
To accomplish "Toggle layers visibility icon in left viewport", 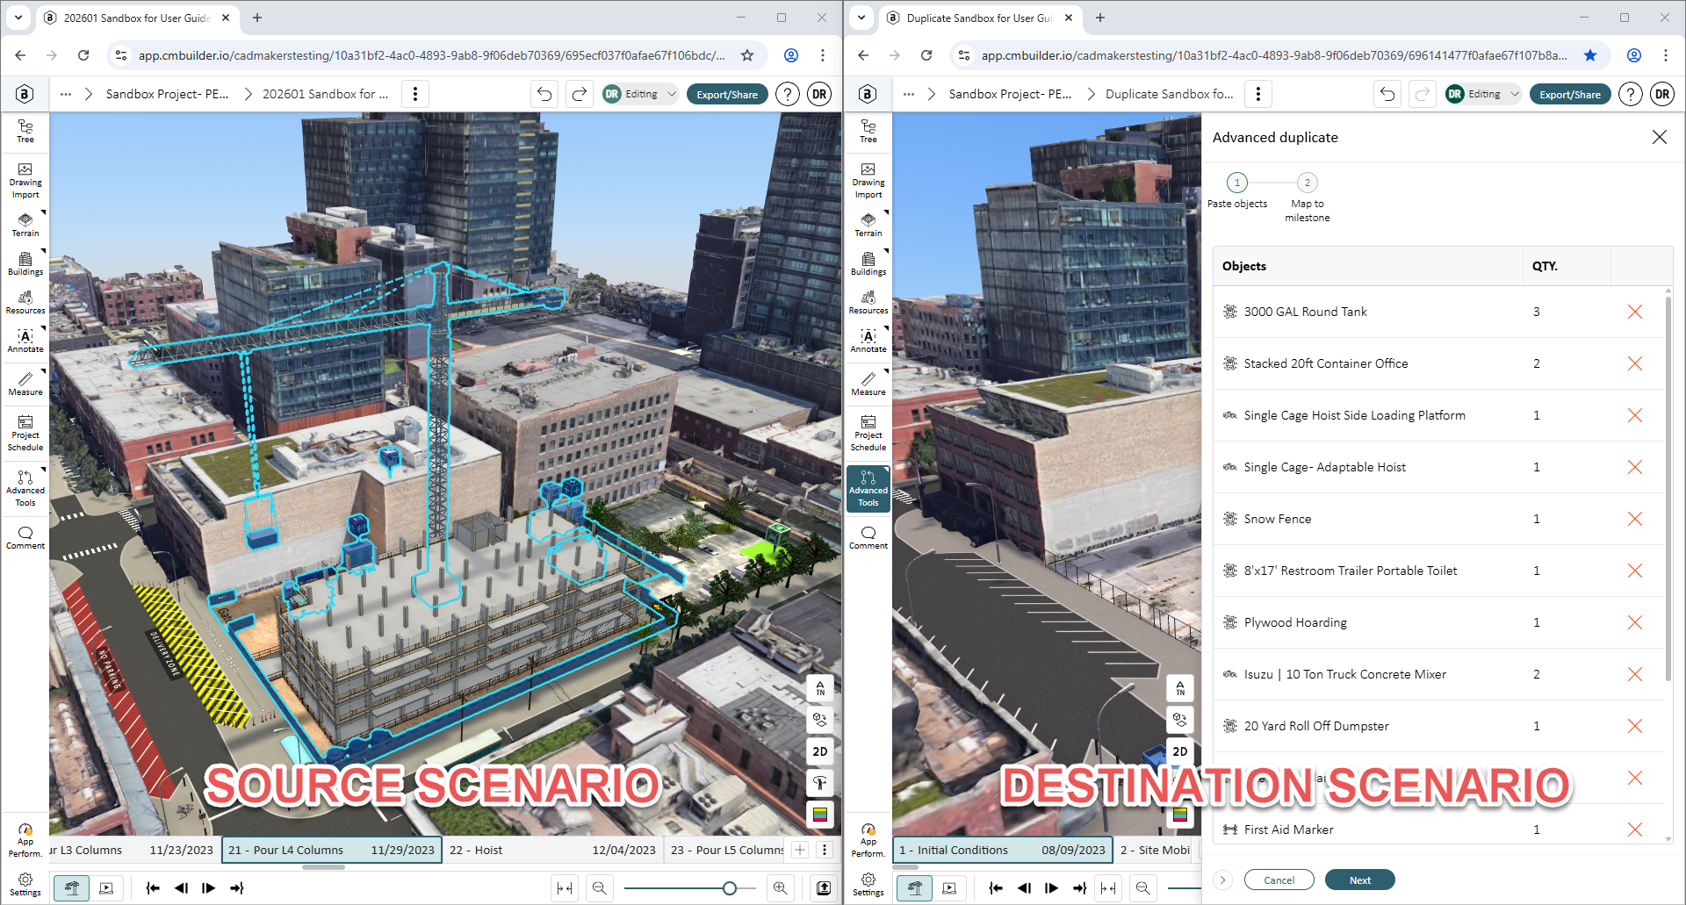I will coord(820,719).
